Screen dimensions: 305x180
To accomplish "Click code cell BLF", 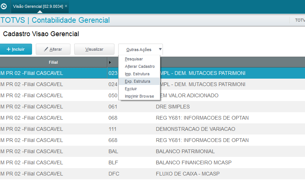I will 113,162.
